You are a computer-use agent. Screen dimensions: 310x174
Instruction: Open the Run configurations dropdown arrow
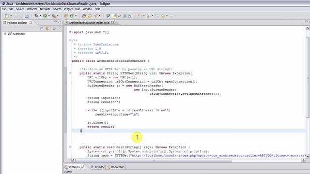point(49,16)
